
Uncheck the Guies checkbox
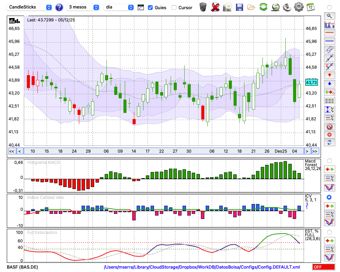point(150,7)
